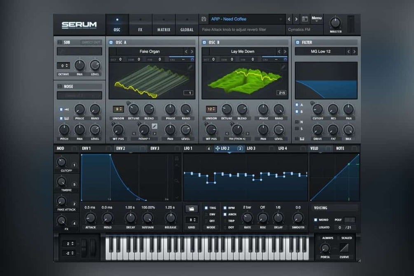Enable the NOISE oscillator checkbox
Image resolution: width=414 pixels, height=276 pixels.
[x=60, y=87]
